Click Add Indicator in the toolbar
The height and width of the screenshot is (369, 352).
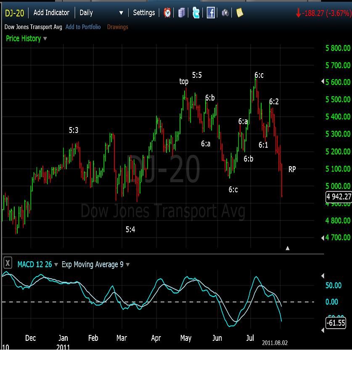pyautogui.click(x=51, y=13)
